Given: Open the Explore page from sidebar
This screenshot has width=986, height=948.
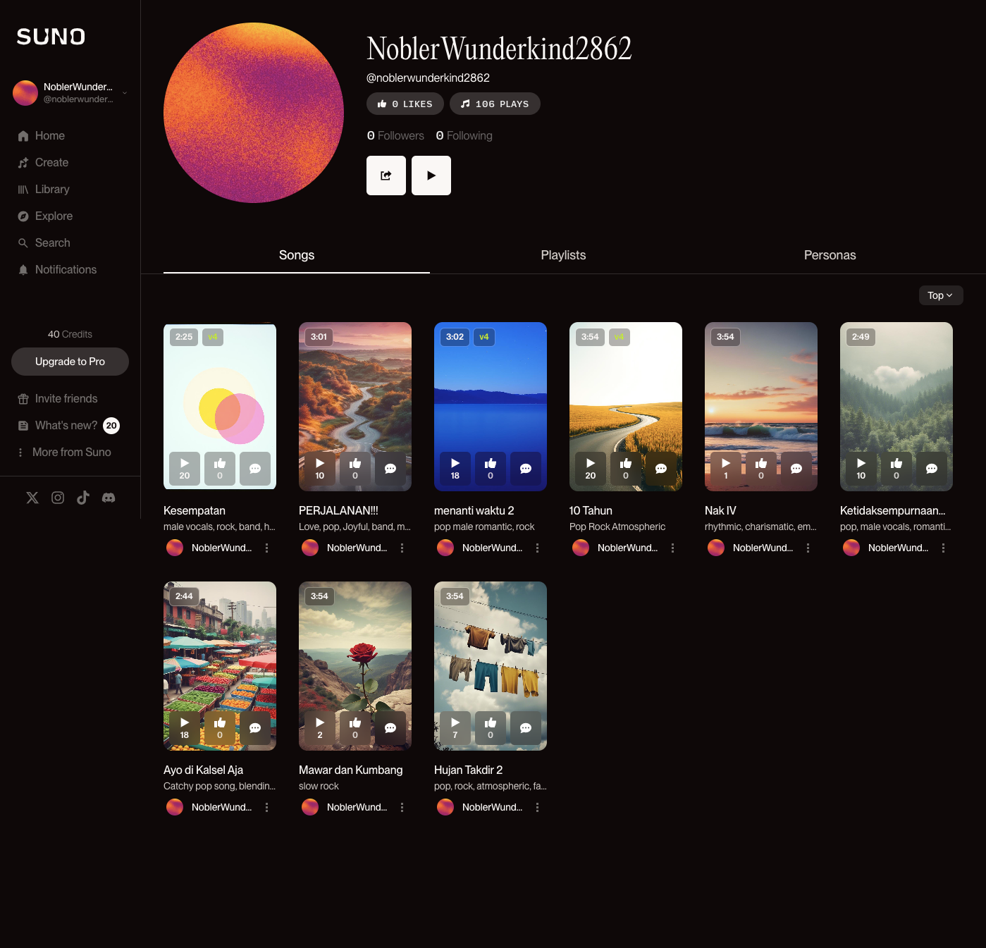Looking at the screenshot, I should (54, 216).
